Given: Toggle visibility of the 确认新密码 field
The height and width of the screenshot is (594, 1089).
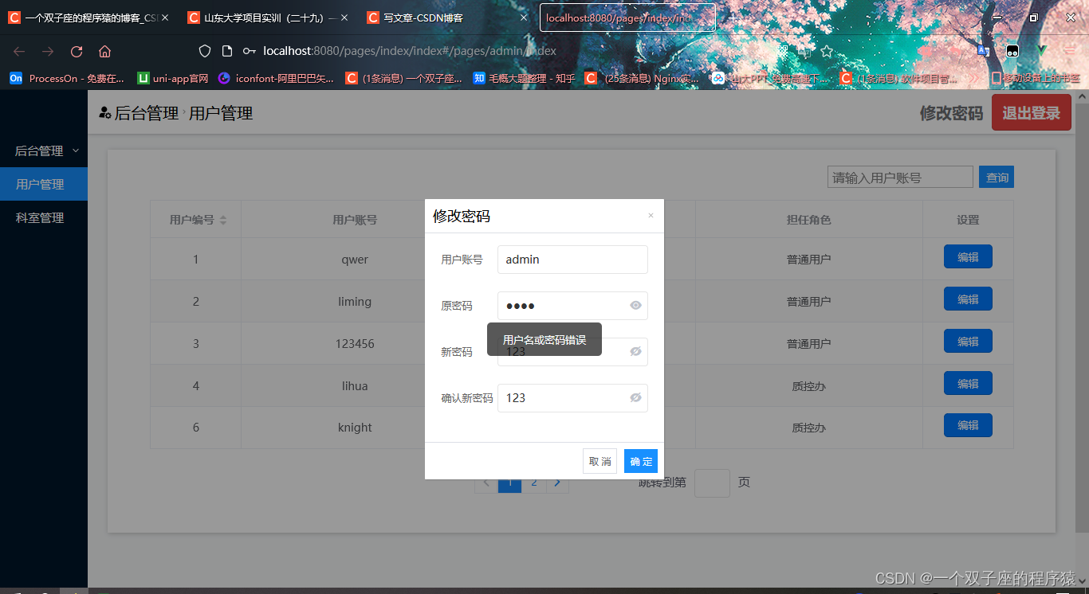Looking at the screenshot, I should 635,397.
